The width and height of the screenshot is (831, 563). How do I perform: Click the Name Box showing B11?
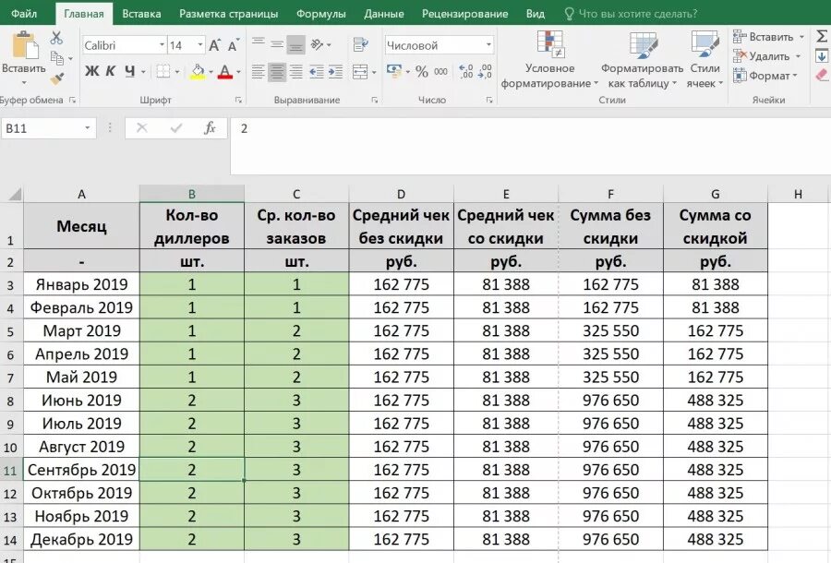click(48, 128)
